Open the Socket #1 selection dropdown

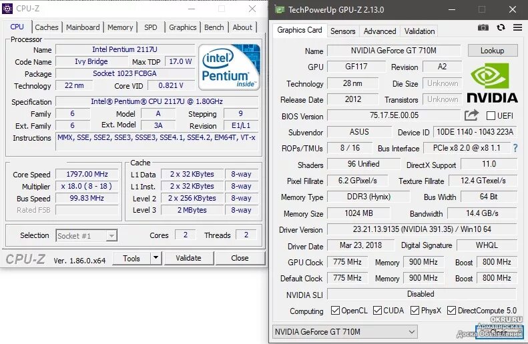pos(87,236)
